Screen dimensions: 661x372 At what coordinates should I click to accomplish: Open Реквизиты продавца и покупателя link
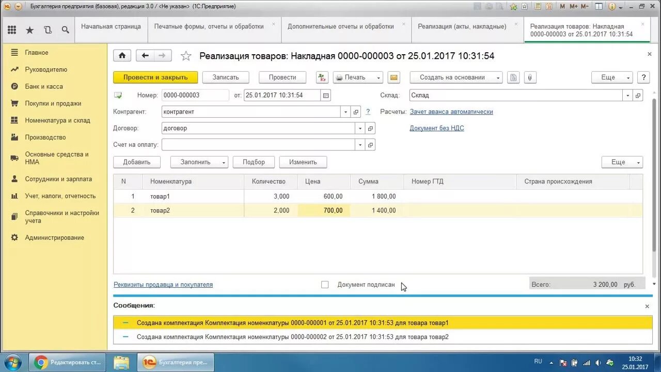point(163,285)
